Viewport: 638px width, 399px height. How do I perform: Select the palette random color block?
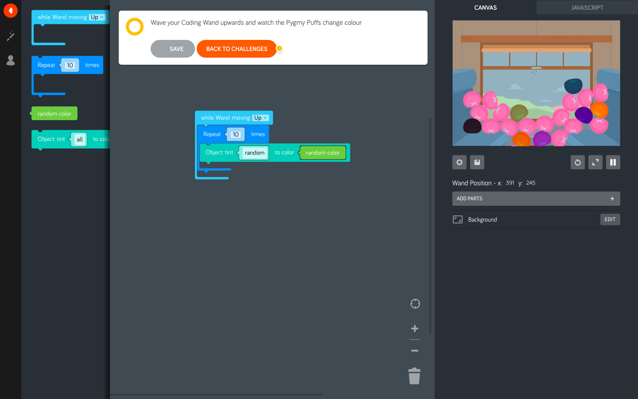coord(54,113)
